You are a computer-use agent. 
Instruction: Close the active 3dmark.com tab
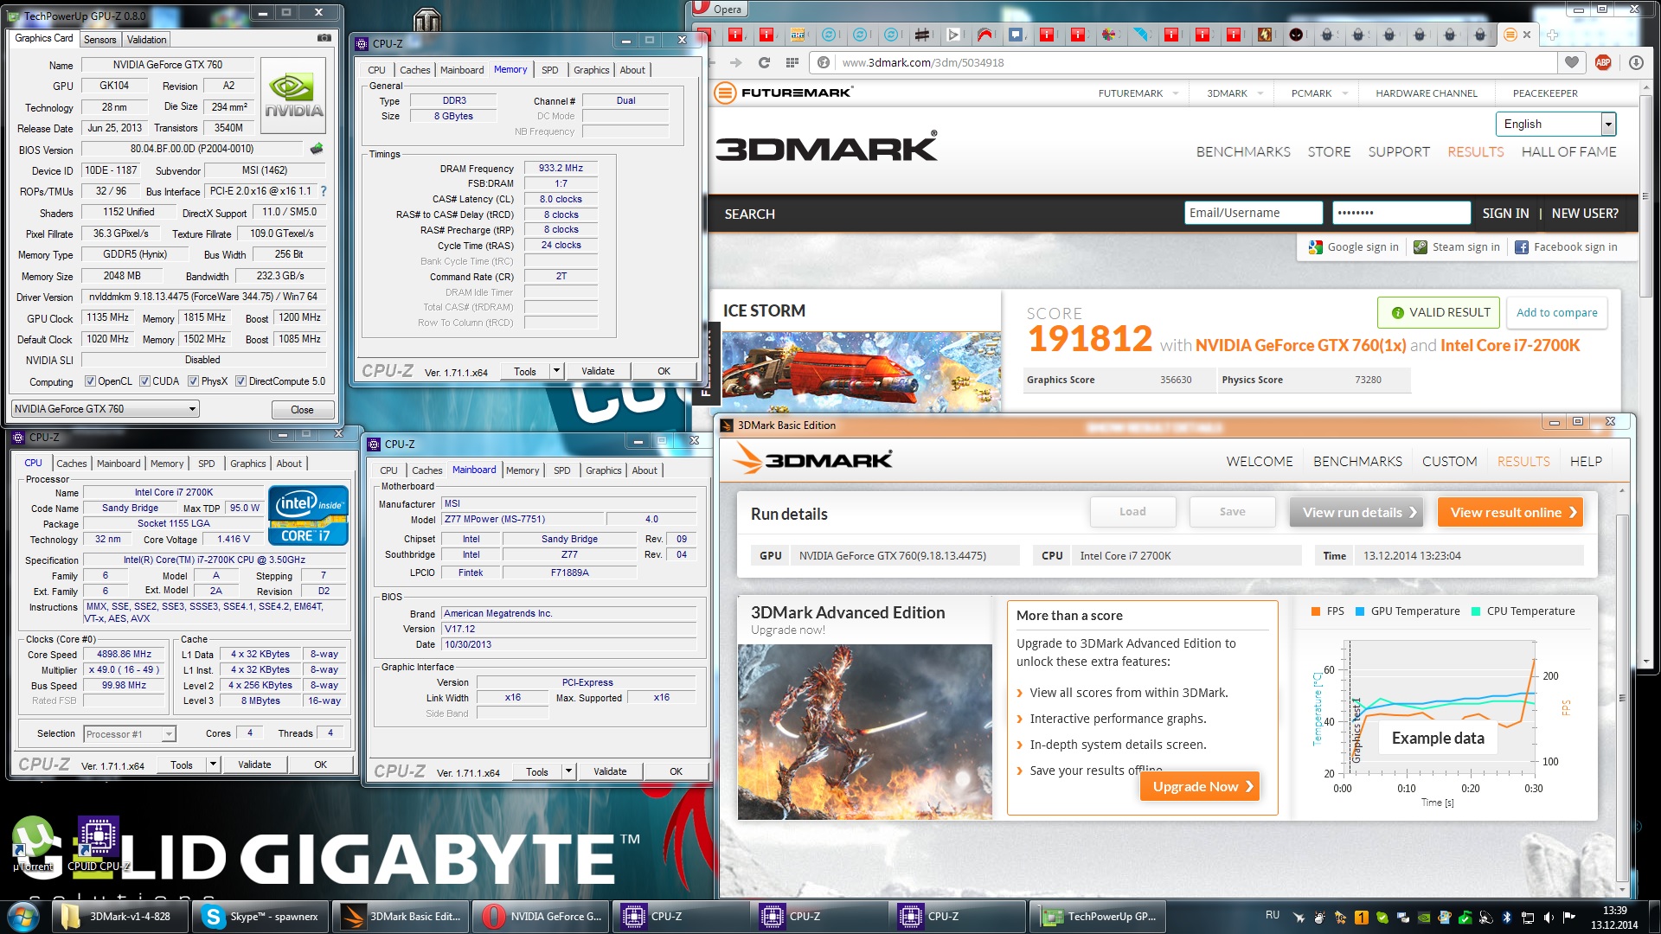tap(1527, 35)
